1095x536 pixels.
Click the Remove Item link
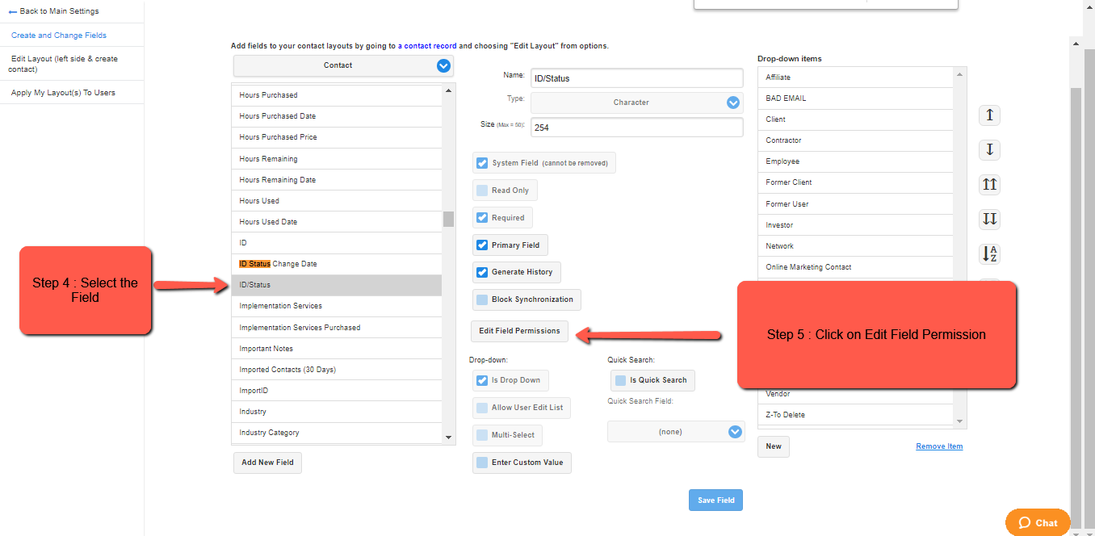tap(939, 446)
